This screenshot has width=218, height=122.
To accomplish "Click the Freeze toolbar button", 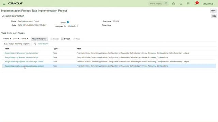I will pyautogui.click(x=54, y=39).
